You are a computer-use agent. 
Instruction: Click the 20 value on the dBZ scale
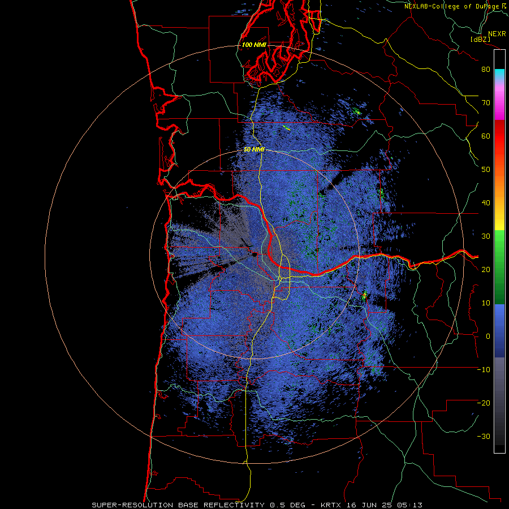coord(486,270)
